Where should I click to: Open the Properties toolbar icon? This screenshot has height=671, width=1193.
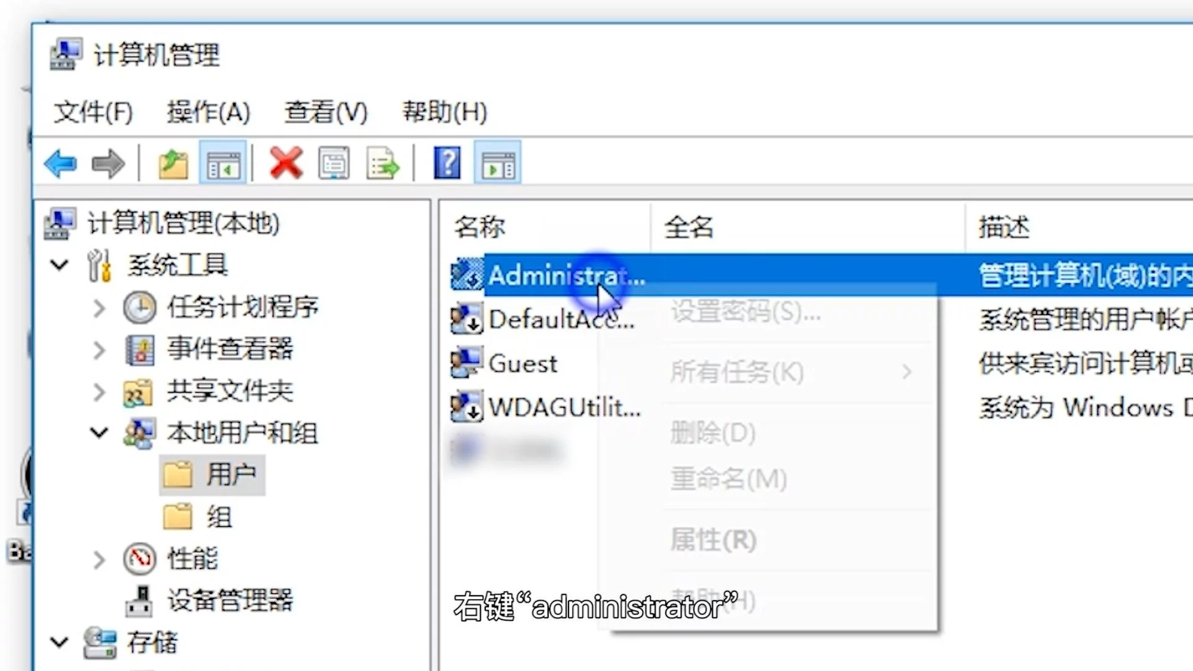334,163
